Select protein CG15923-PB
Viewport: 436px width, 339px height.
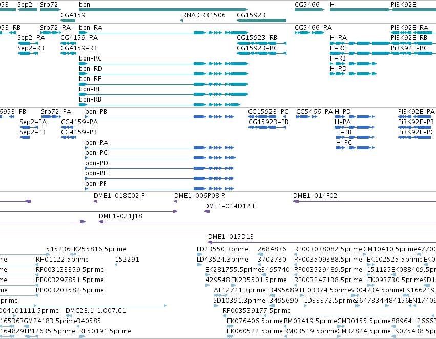pyautogui.click(x=267, y=127)
